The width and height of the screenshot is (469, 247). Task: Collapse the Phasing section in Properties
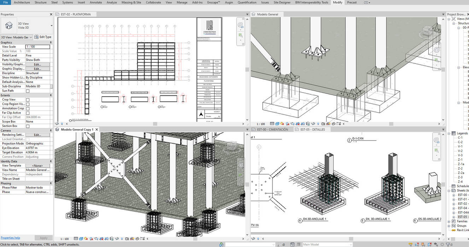tap(51, 183)
